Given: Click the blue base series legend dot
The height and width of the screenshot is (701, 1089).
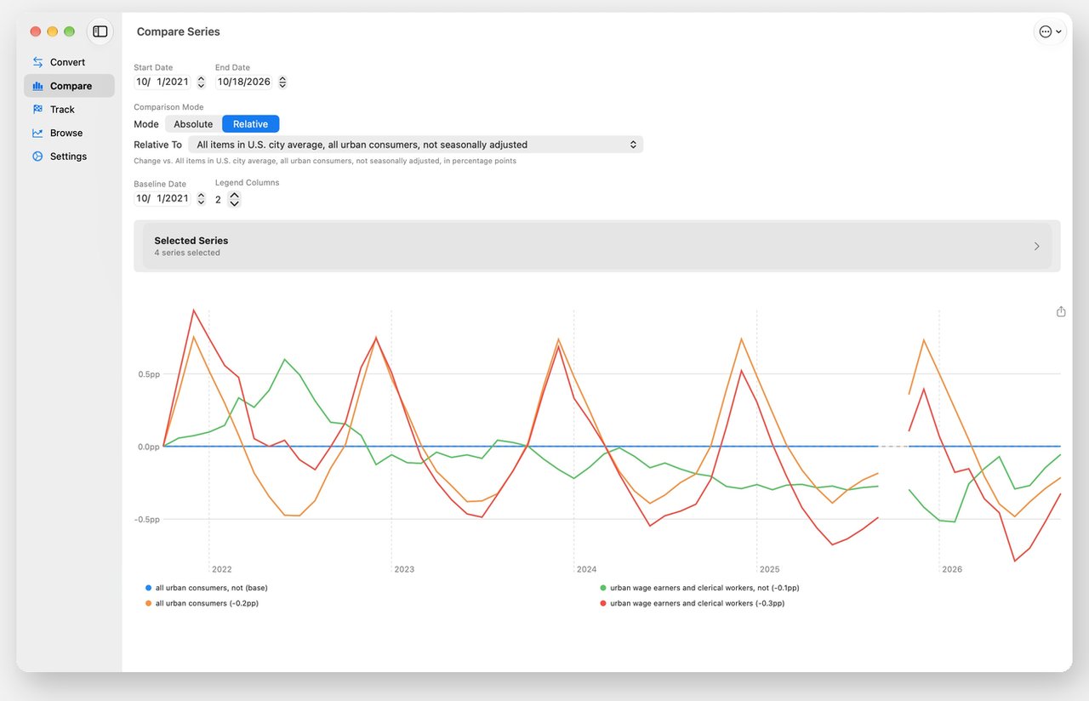Looking at the screenshot, I should (x=149, y=588).
